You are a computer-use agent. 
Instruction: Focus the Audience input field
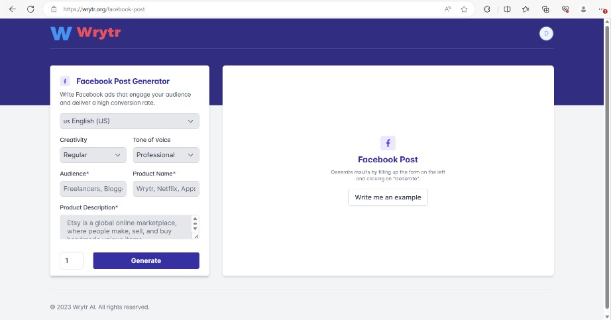pos(93,189)
